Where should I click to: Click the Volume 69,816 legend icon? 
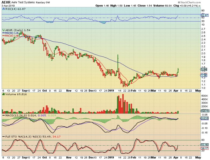[x=3, y=94]
